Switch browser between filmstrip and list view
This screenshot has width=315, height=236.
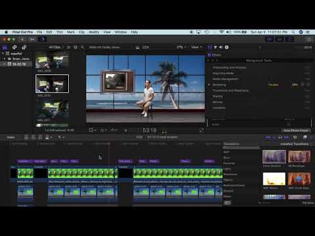pos(68,47)
